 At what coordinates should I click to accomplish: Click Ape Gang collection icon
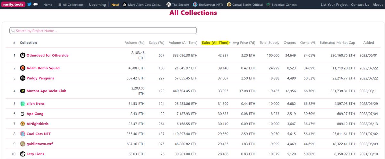(x=22, y=114)
